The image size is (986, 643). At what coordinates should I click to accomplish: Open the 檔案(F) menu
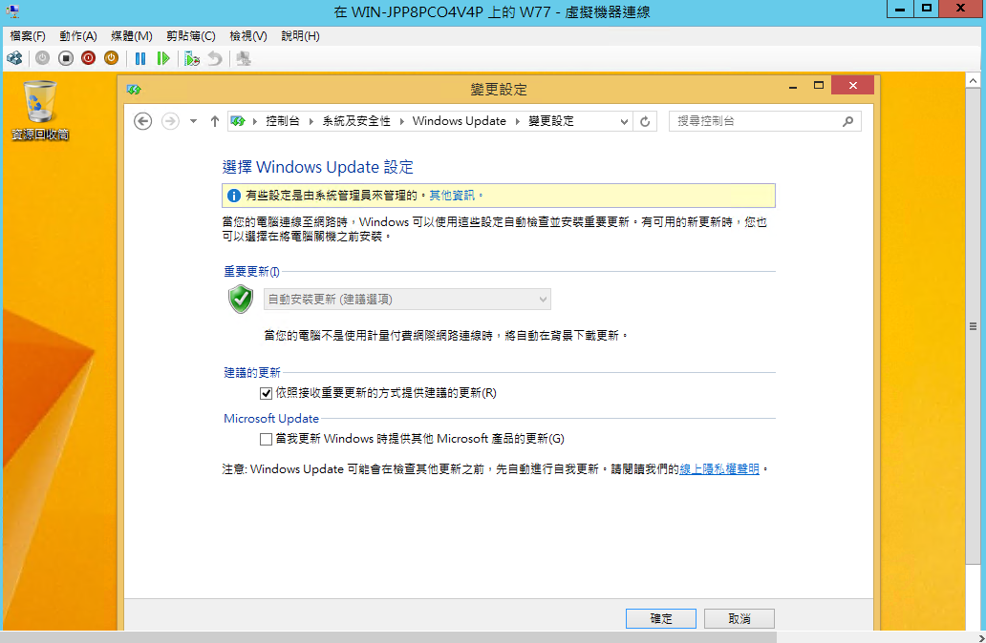click(28, 36)
